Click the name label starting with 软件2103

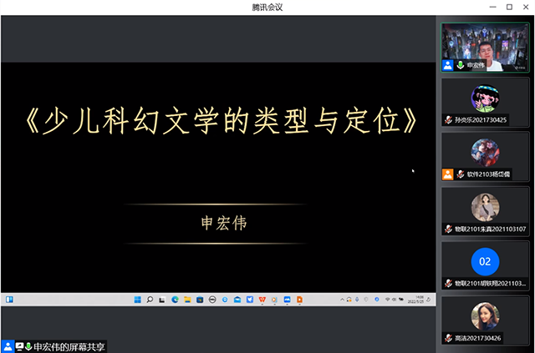click(488, 174)
